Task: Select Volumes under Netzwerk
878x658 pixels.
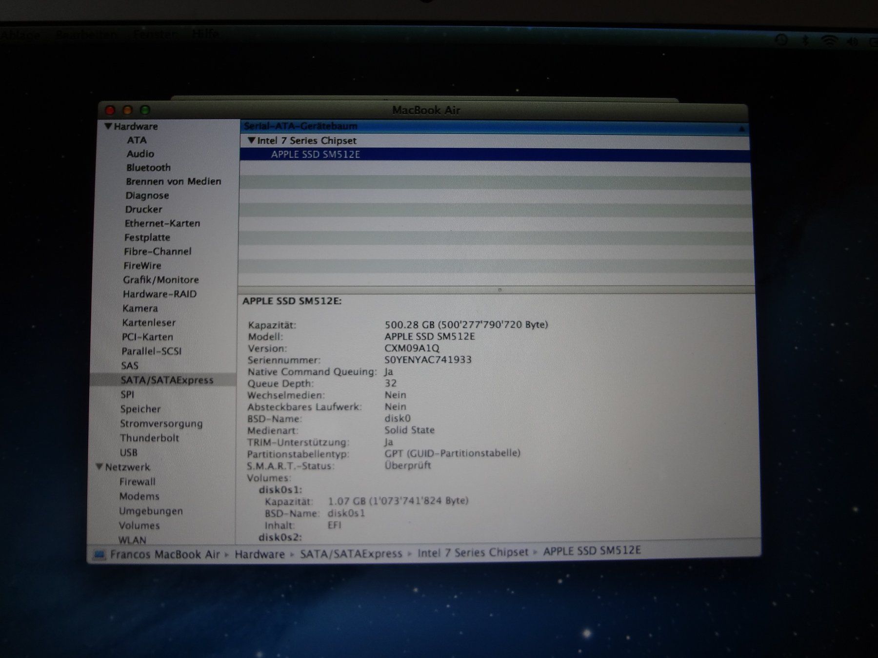Action: click(x=139, y=525)
